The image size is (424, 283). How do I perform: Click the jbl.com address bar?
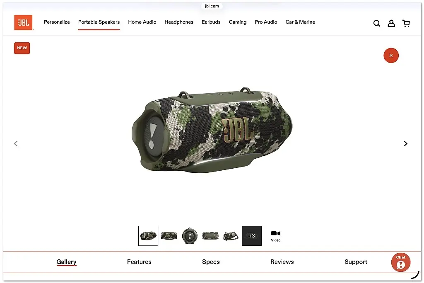(x=212, y=6)
